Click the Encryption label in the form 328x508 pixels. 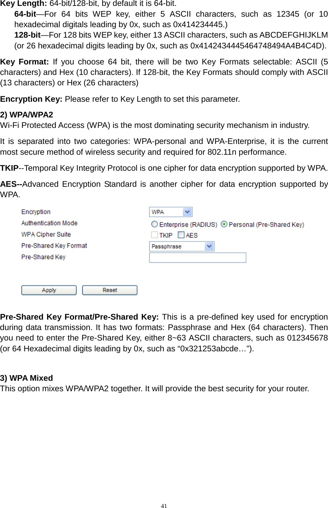[x=36, y=212]
